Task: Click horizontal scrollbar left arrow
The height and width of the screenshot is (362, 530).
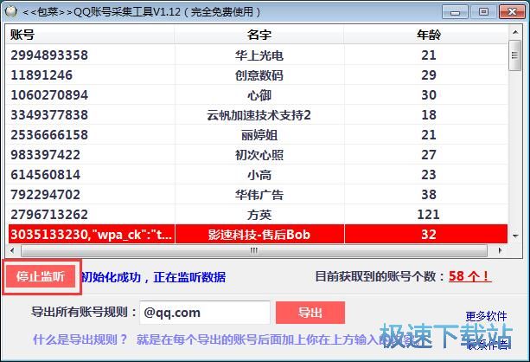Action: 12,250
